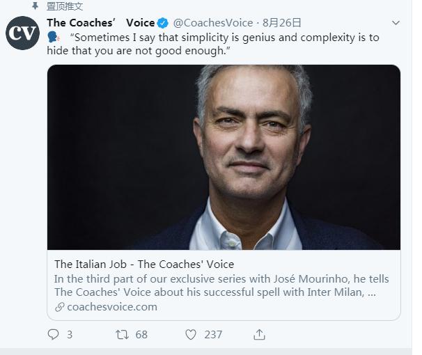The width and height of the screenshot is (422, 355).
Task: Open the share tweet icon
Action: 259,335
